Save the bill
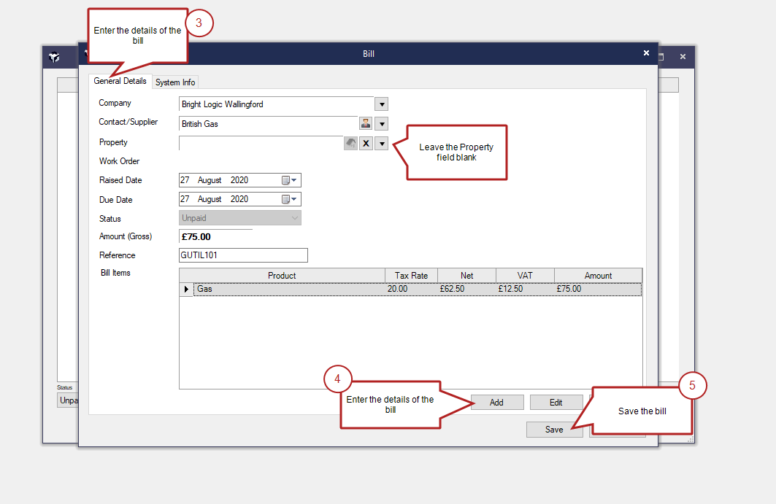 554,430
